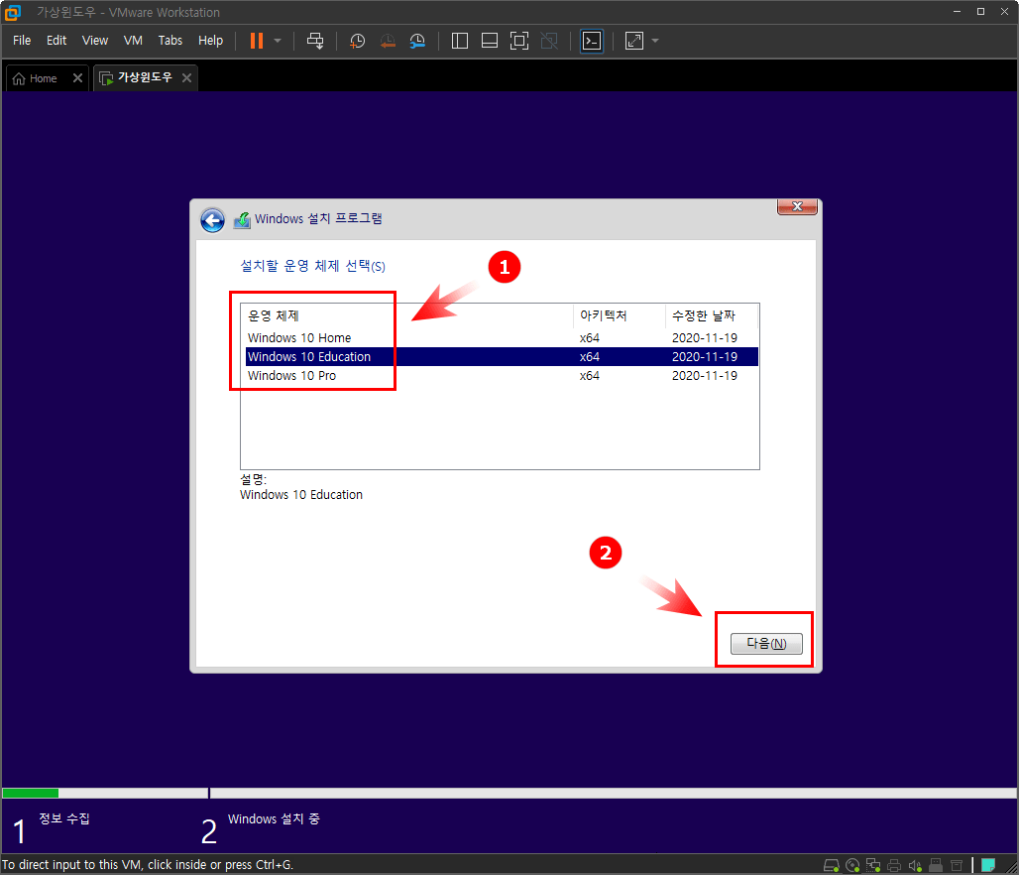Viewport: 1019px width, 875px height.
Task: Open the VM menu
Action: pos(133,41)
